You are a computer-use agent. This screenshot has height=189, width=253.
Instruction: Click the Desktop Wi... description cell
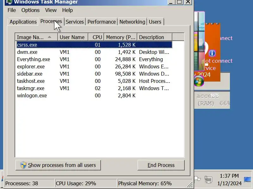tap(154, 52)
